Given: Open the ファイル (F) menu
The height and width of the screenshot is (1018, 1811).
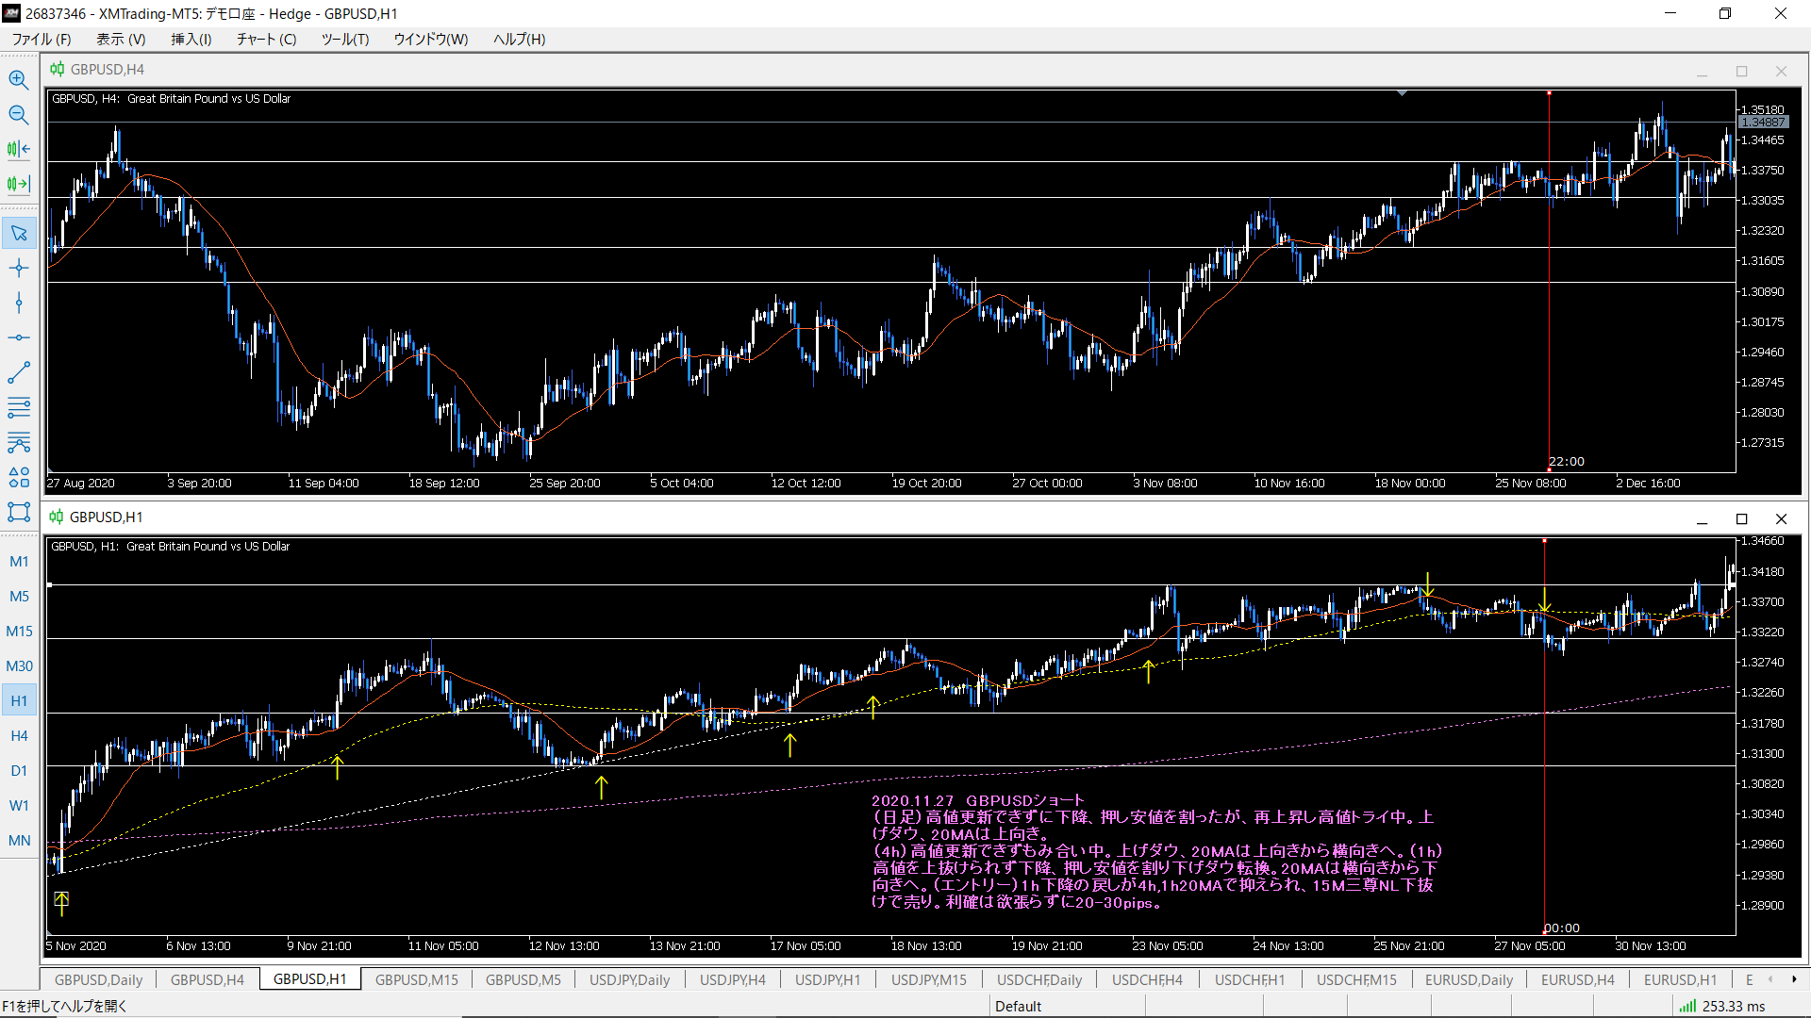Looking at the screenshot, I should point(42,39).
